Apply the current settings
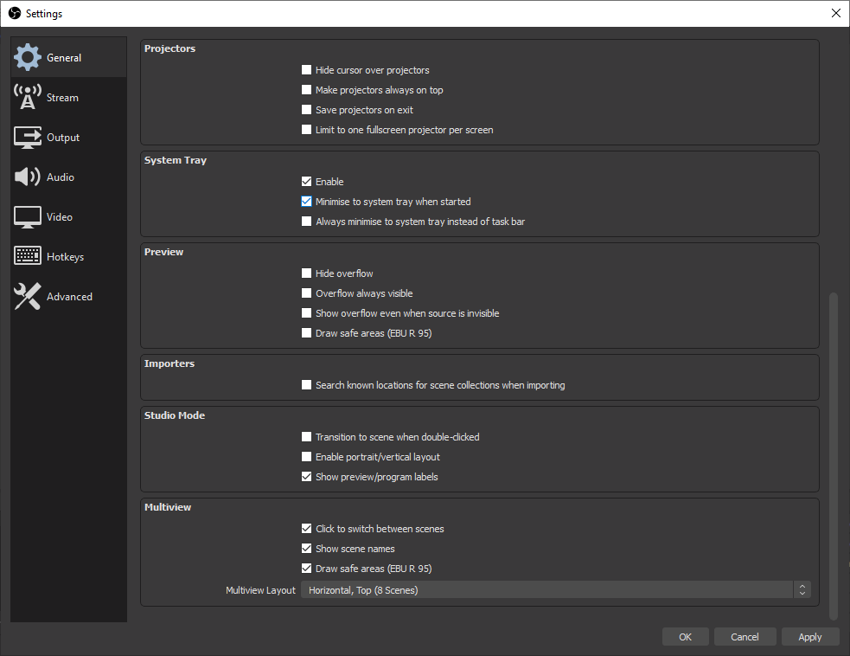The image size is (850, 656). pos(810,636)
